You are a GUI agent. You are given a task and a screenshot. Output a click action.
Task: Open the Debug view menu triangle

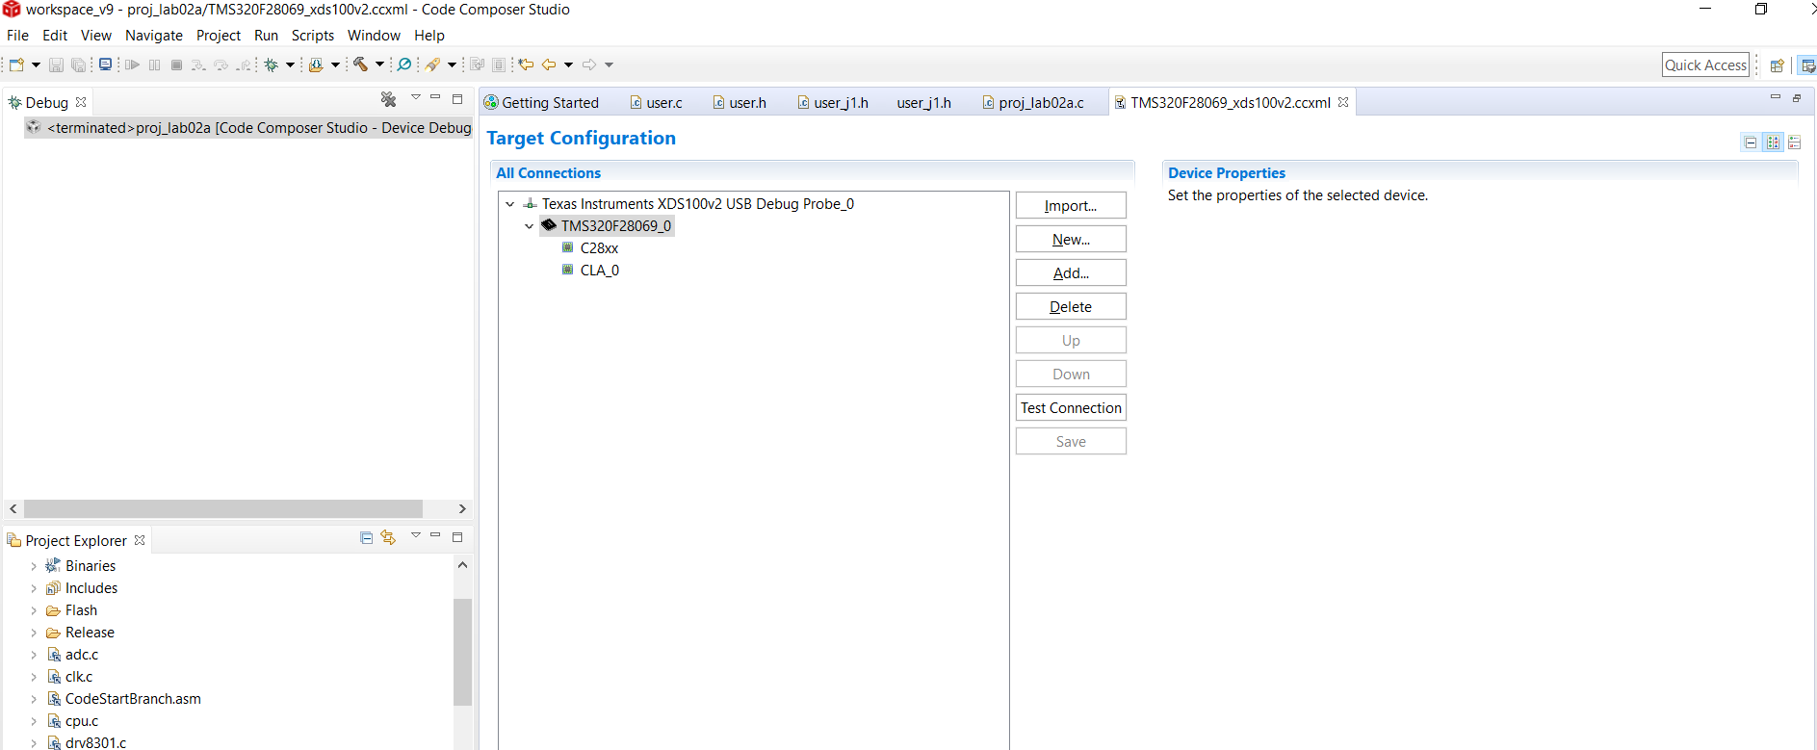tap(416, 97)
